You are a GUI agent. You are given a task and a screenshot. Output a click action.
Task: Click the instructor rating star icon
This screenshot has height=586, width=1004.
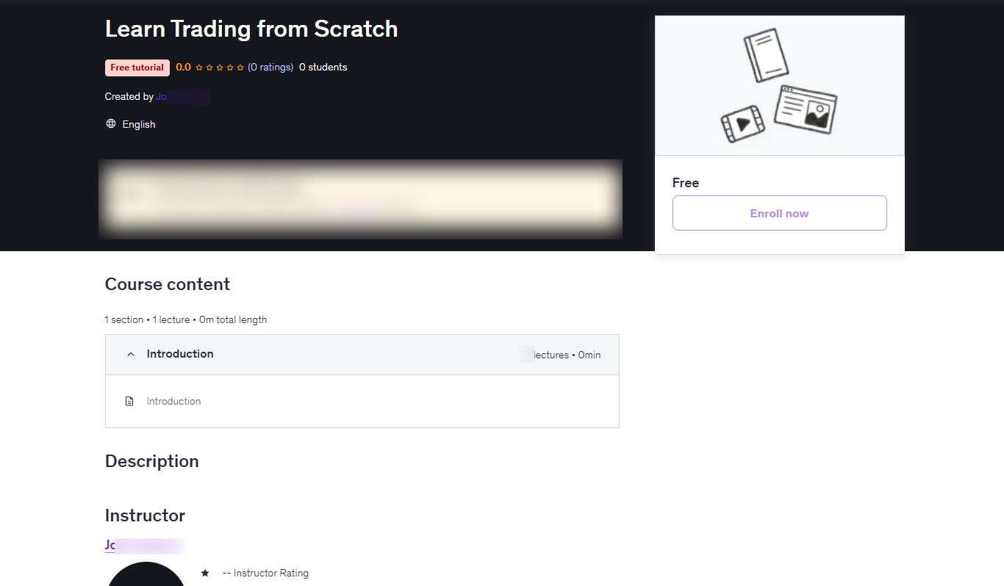click(x=205, y=573)
